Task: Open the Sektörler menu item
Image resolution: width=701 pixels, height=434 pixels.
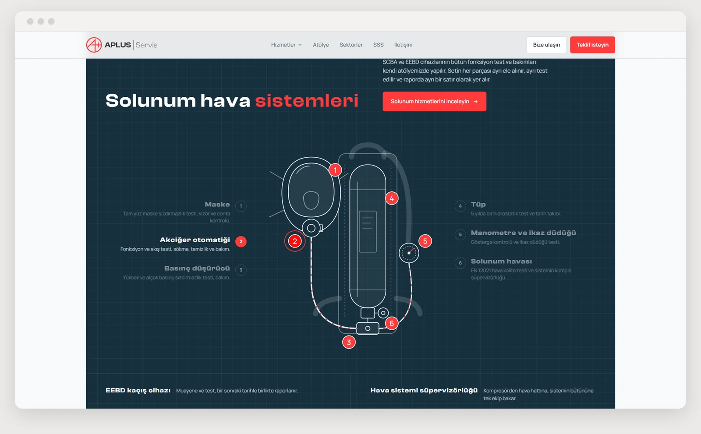Action: (x=351, y=45)
